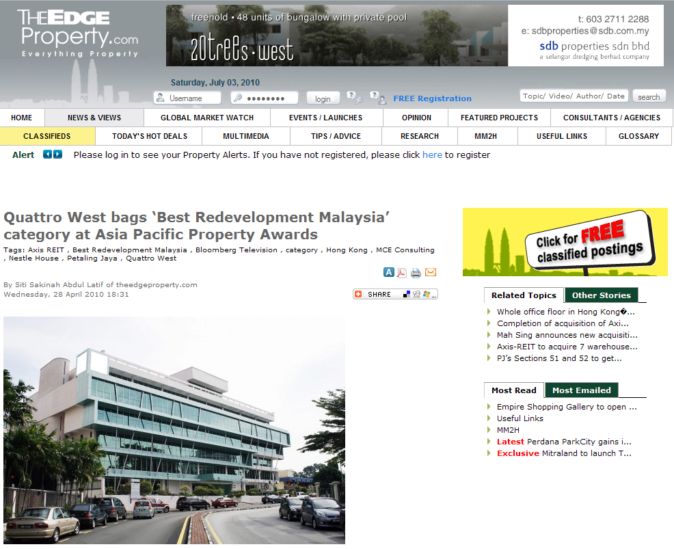The height and width of the screenshot is (549, 674).
Task: Click the forgot password key icon
Action: pos(355,98)
